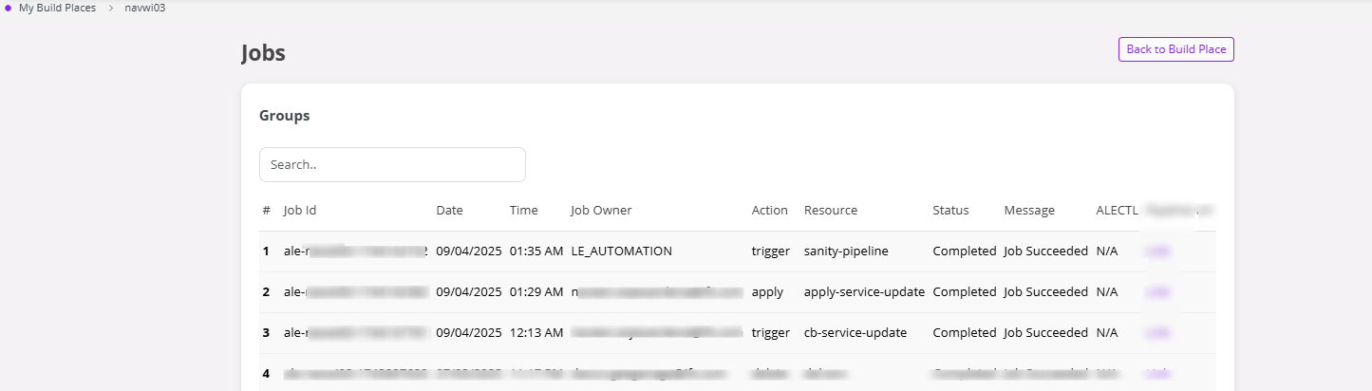Focus the Search input field

(x=392, y=164)
